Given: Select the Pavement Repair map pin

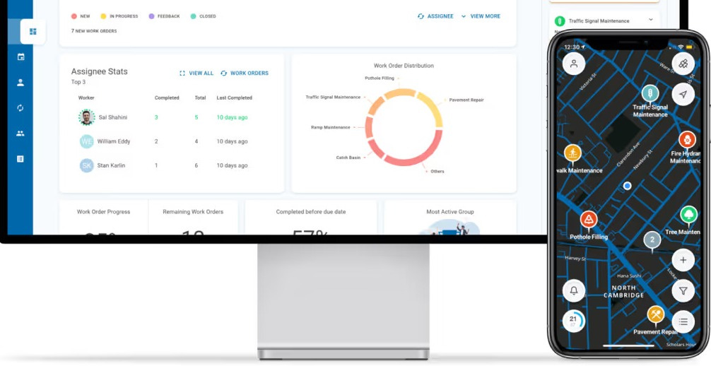Looking at the screenshot, I should pos(656,314).
